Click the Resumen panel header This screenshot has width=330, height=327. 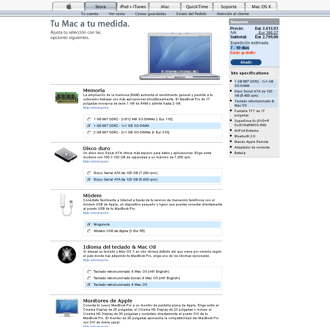[x=254, y=22]
